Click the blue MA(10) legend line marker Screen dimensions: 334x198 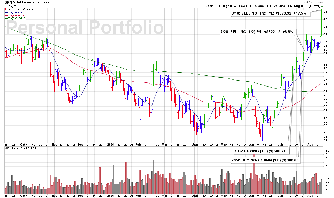coord(6,12)
